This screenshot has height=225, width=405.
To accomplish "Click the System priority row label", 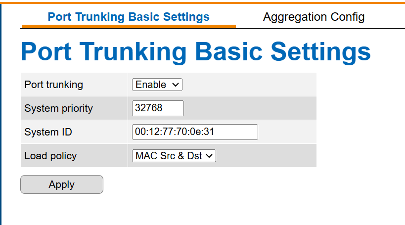I will pyautogui.click(x=58, y=108).
